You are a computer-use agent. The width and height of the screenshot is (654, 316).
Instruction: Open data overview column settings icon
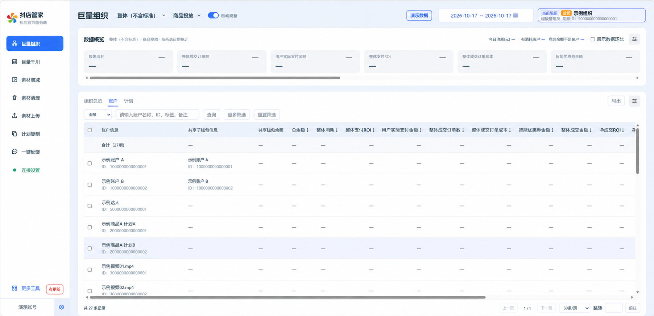click(x=634, y=39)
